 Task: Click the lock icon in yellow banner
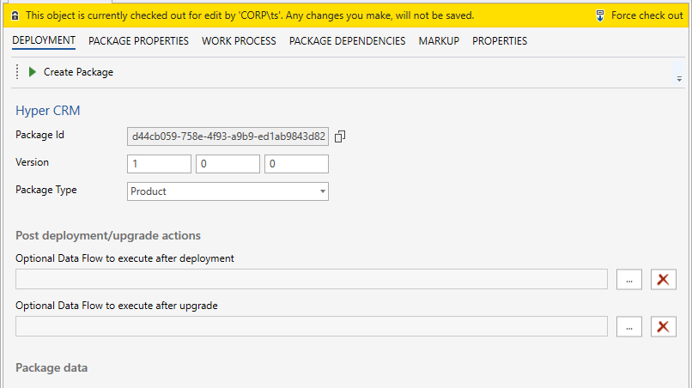click(x=15, y=15)
